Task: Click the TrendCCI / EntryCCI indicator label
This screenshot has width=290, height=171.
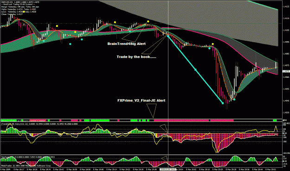Action: click(x=39, y=124)
